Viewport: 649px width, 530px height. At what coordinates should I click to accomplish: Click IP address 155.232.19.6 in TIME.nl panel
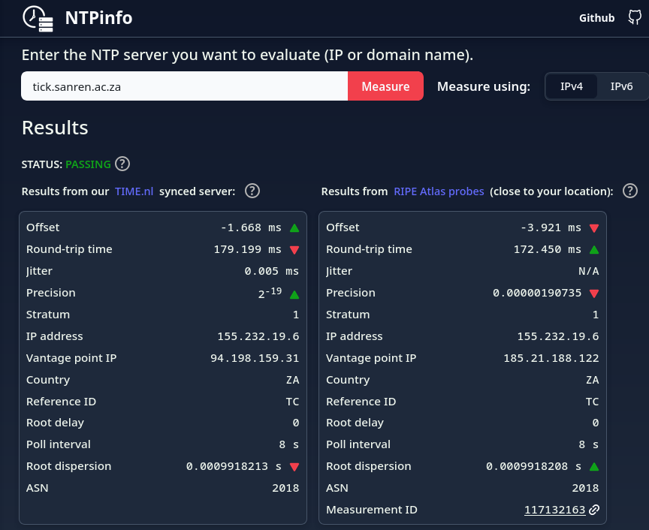(258, 336)
